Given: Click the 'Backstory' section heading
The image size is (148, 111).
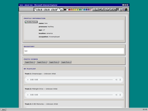Looking at the screenshot, I should tap(29, 46).
